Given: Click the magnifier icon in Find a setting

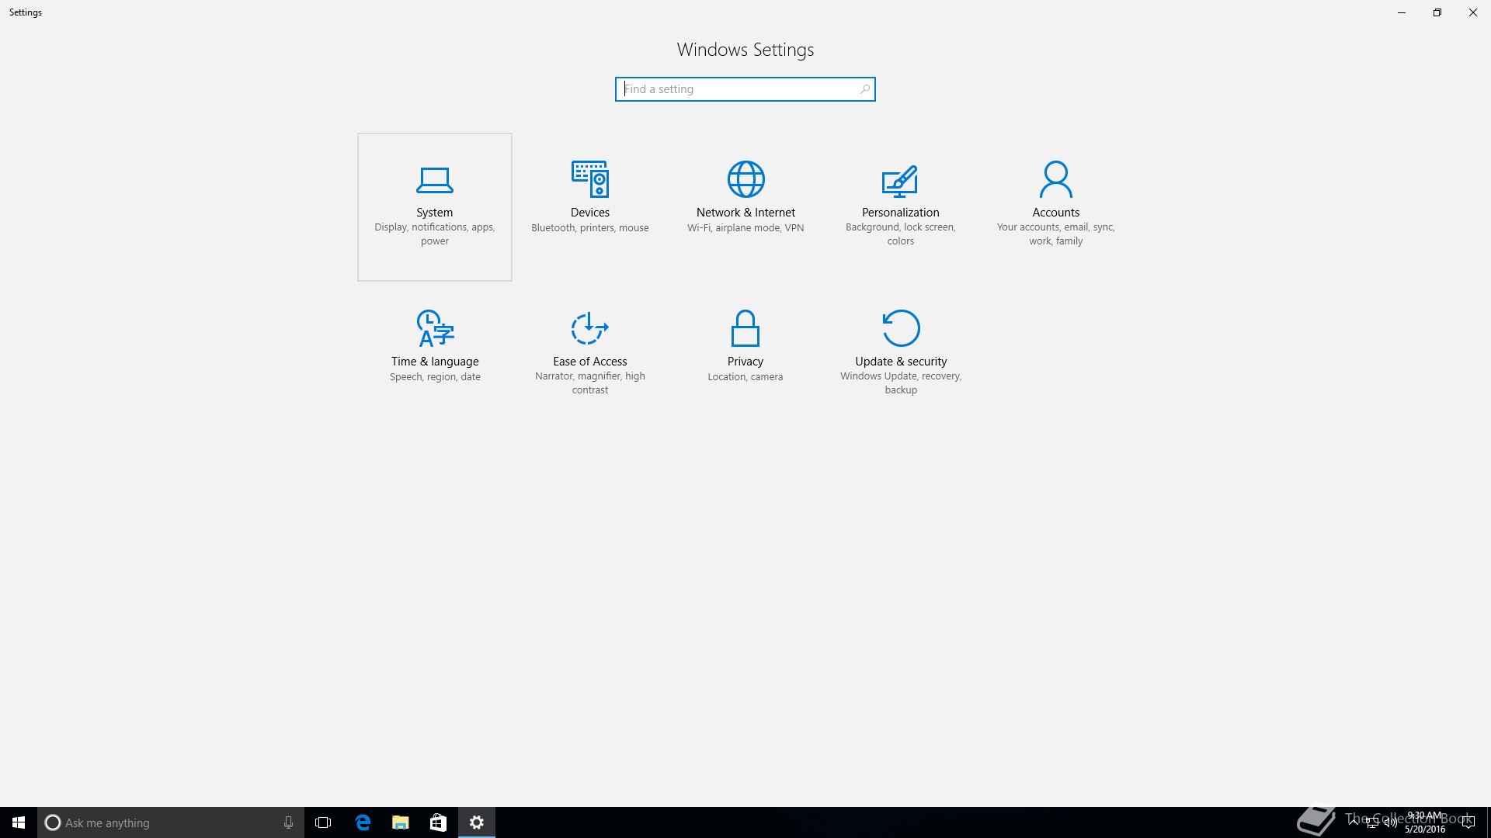Looking at the screenshot, I should [864, 89].
